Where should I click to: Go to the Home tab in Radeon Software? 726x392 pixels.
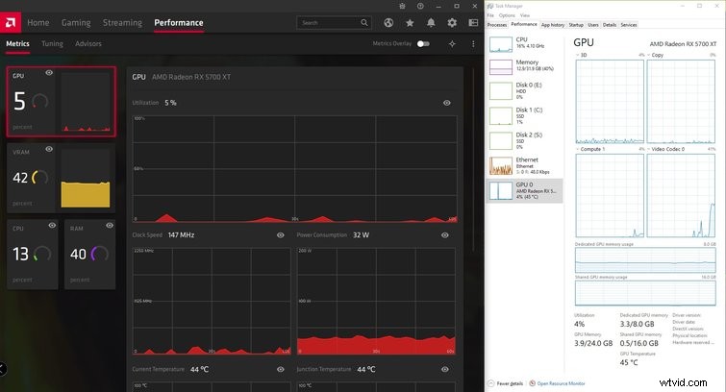coord(38,23)
